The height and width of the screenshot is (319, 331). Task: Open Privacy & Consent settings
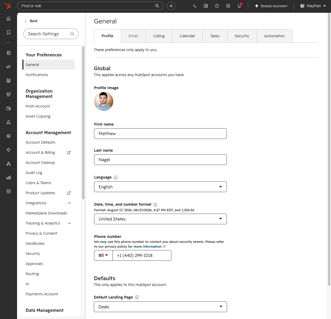[x=41, y=233]
